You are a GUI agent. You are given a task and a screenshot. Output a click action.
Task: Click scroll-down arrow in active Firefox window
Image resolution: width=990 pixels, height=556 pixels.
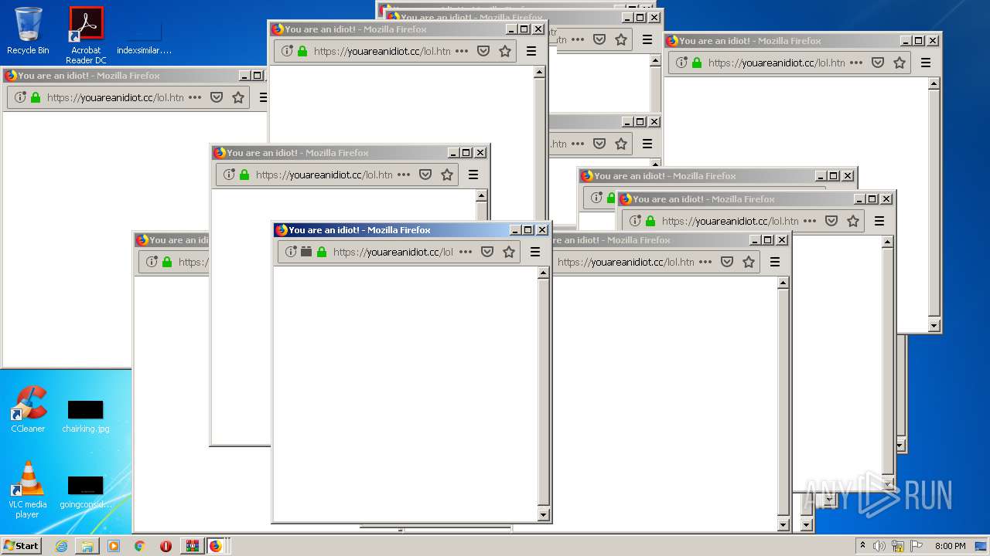point(543,515)
